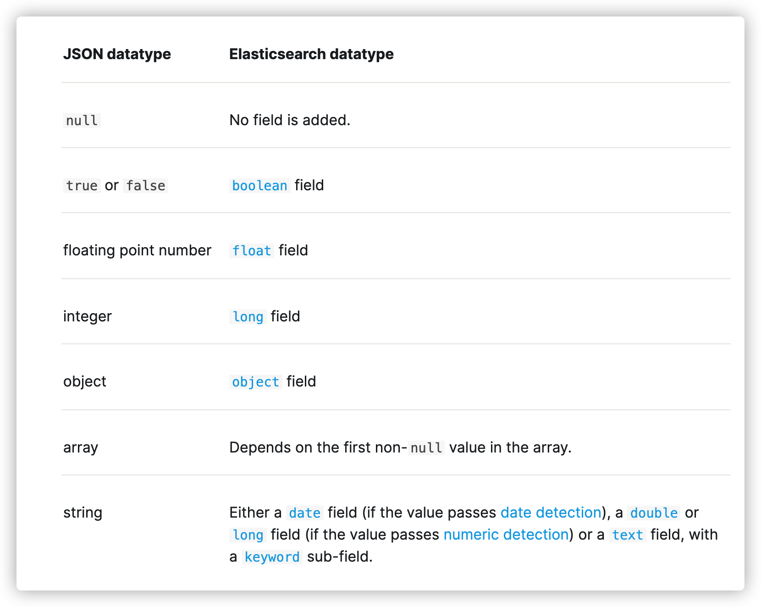Click the true code label

pyautogui.click(x=82, y=186)
